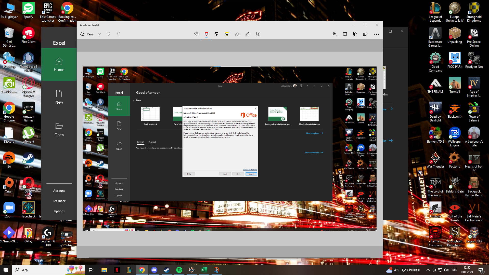
Task: Show hidden system tray icons
Action: coord(428,270)
